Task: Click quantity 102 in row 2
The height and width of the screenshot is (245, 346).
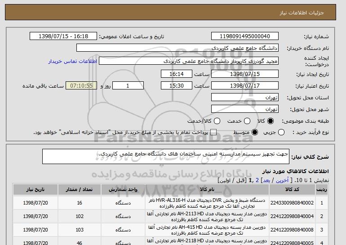Action: (x=80, y=216)
